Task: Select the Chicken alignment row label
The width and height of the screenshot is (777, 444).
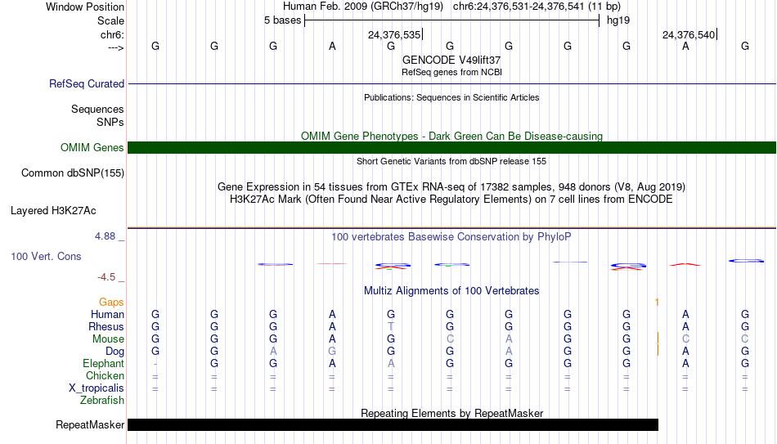Action: pos(105,375)
